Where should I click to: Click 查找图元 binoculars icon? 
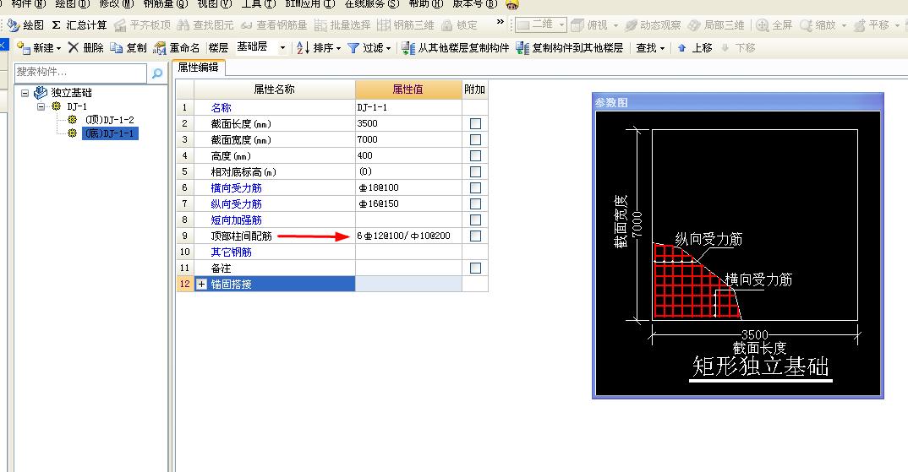(183, 24)
